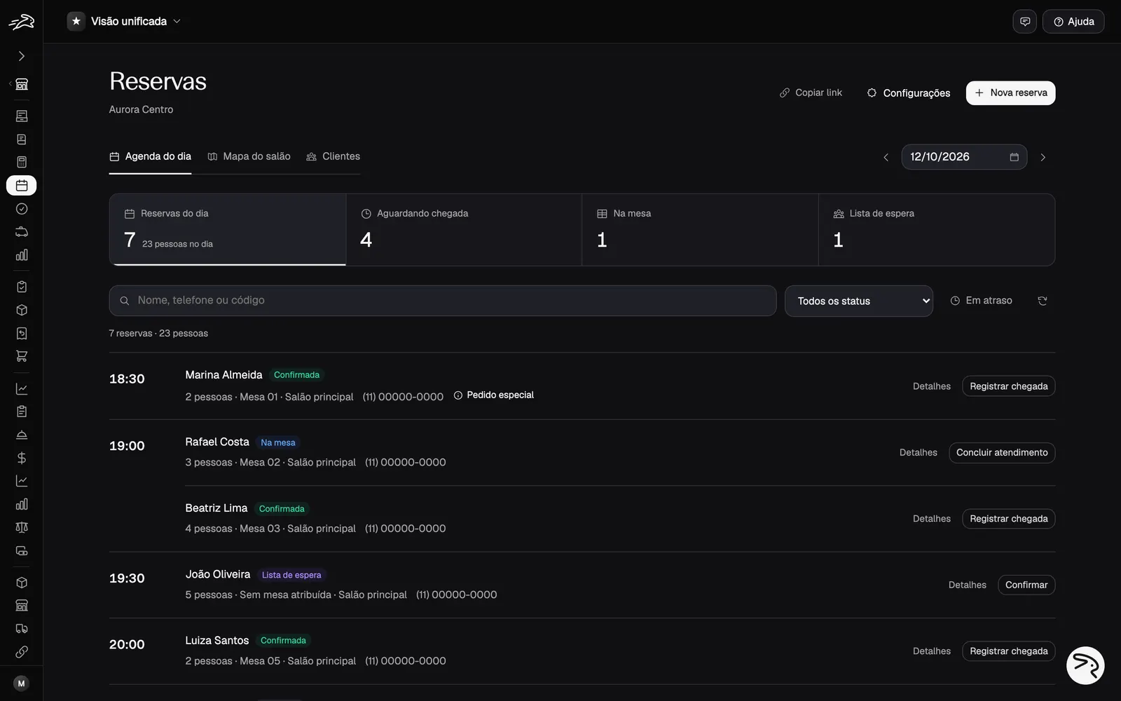Open the chat message icon in top bar
Image resolution: width=1121 pixels, height=701 pixels.
coord(1025,22)
